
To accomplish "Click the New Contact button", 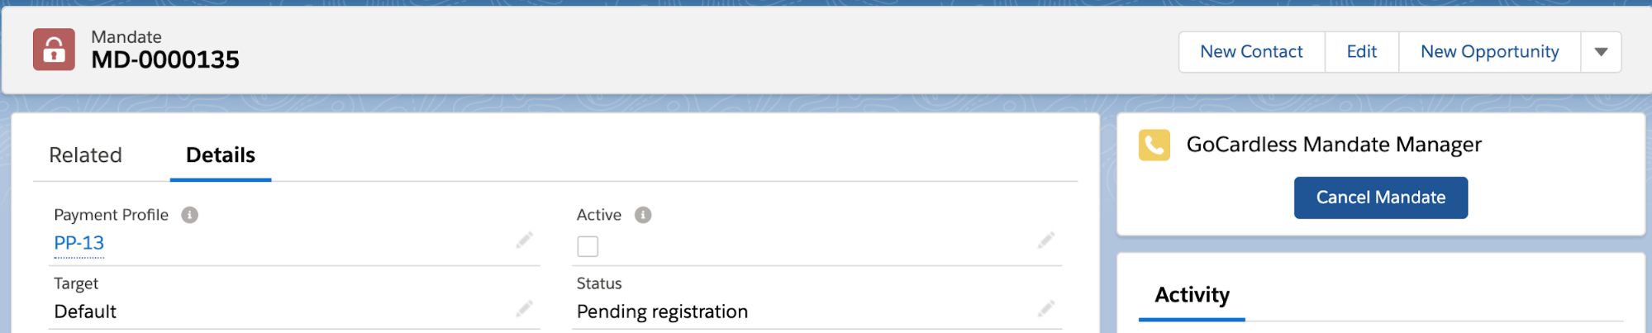I will coord(1251,52).
